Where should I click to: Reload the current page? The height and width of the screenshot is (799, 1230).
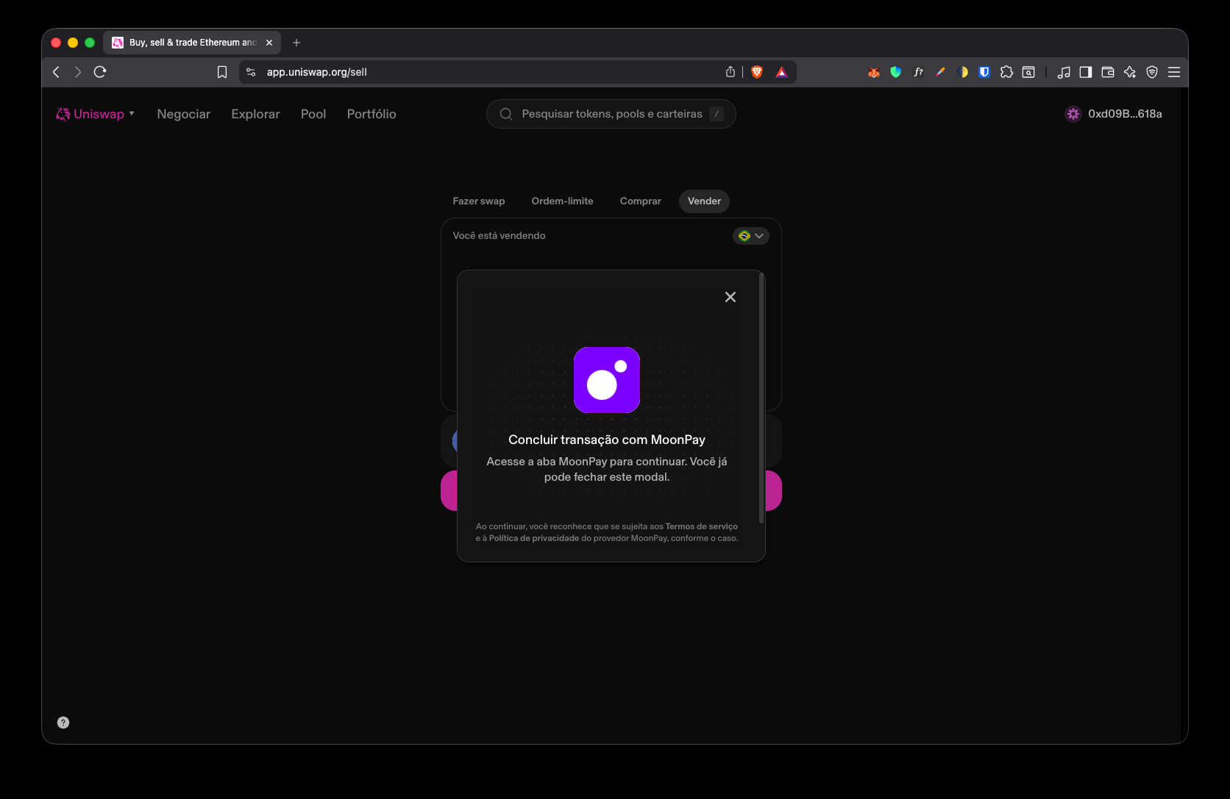tap(100, 72)
